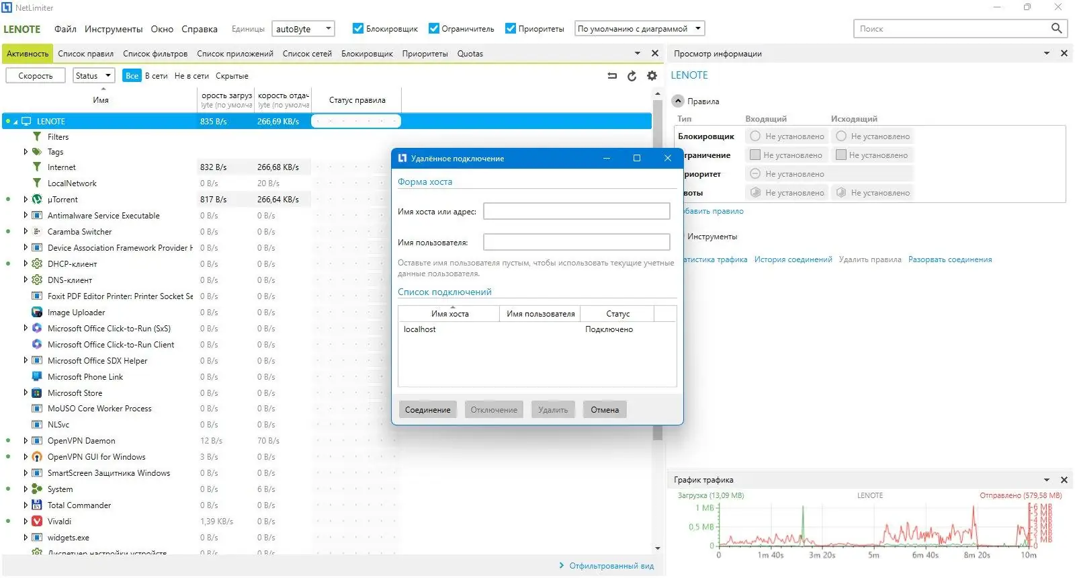Click the Filters funnel icon

tap(37, 136)
